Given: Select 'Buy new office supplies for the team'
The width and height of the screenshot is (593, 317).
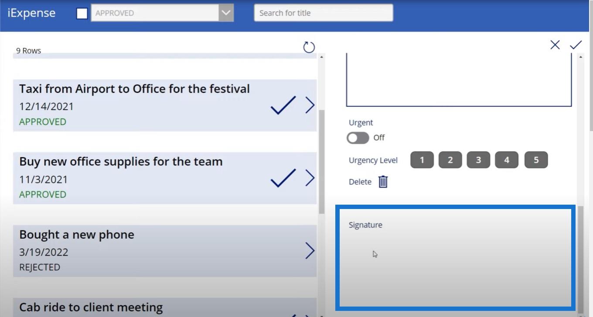Looking at the screenshot, I should point(121,162).
